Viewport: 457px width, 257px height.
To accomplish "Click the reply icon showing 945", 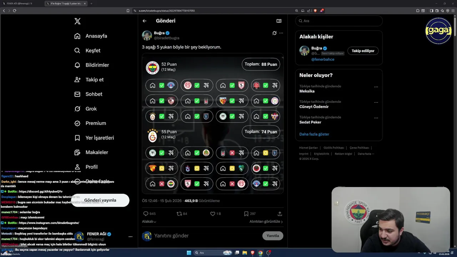I will click(146, 214).
